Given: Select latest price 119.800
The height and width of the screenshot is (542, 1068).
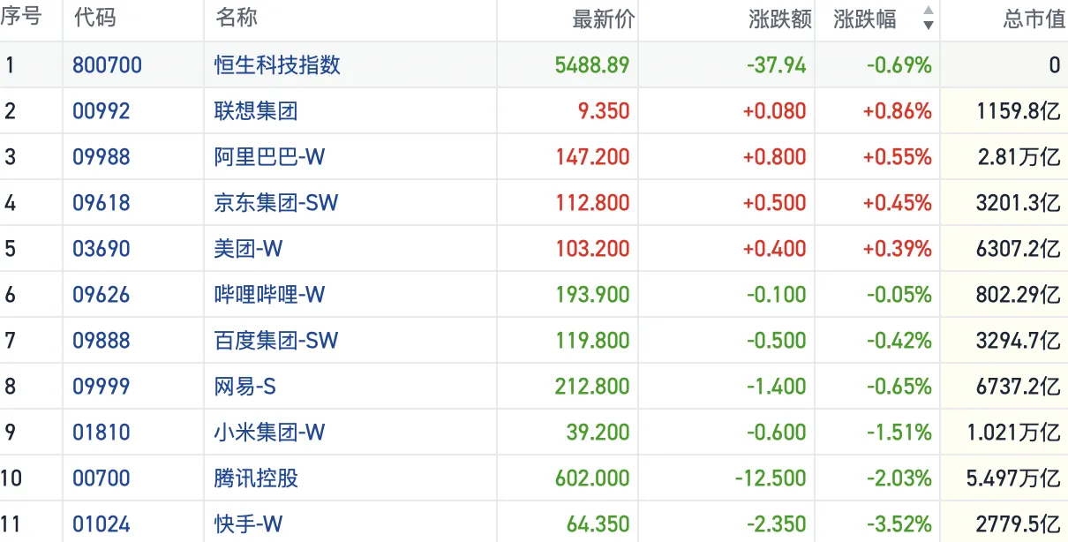Looking at the screenshot, I should (x=592, y=341).
